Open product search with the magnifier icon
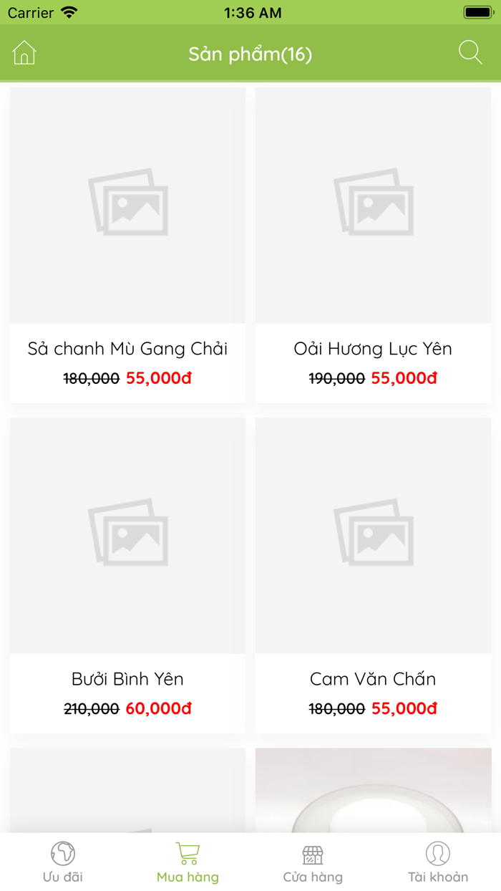Viewport: 501px width, 891px height. pos(470,52)
